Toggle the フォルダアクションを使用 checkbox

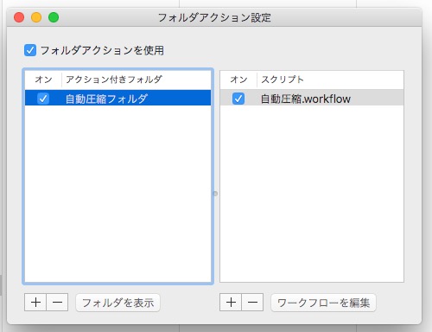tap(30, 50)
